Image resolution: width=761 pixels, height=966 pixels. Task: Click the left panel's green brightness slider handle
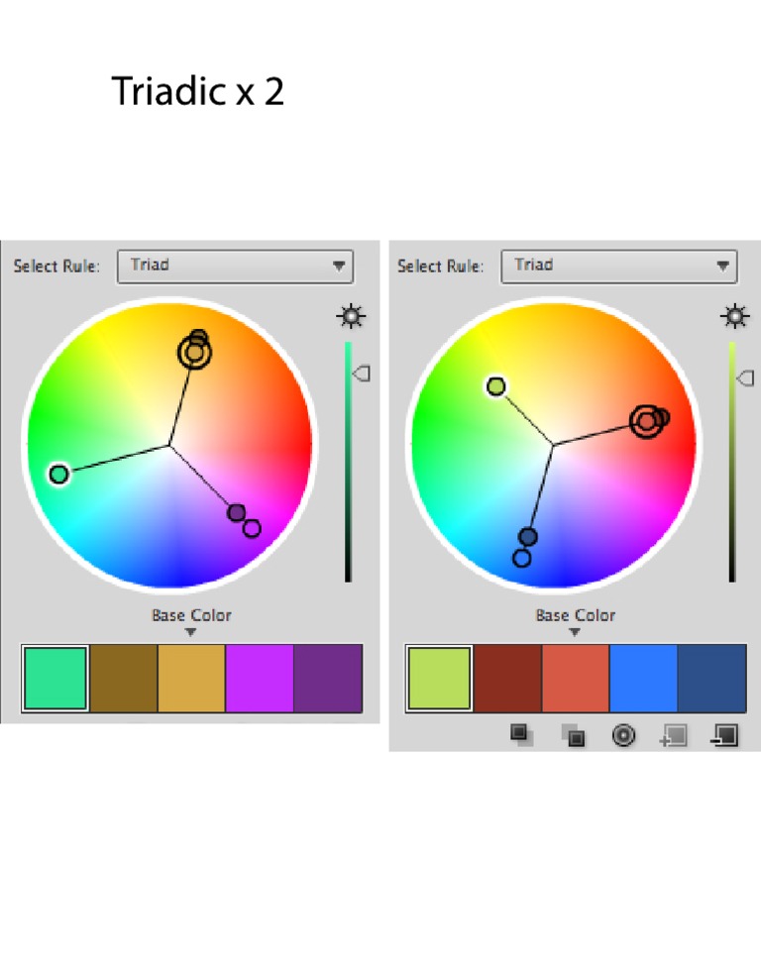coord(362,374)
